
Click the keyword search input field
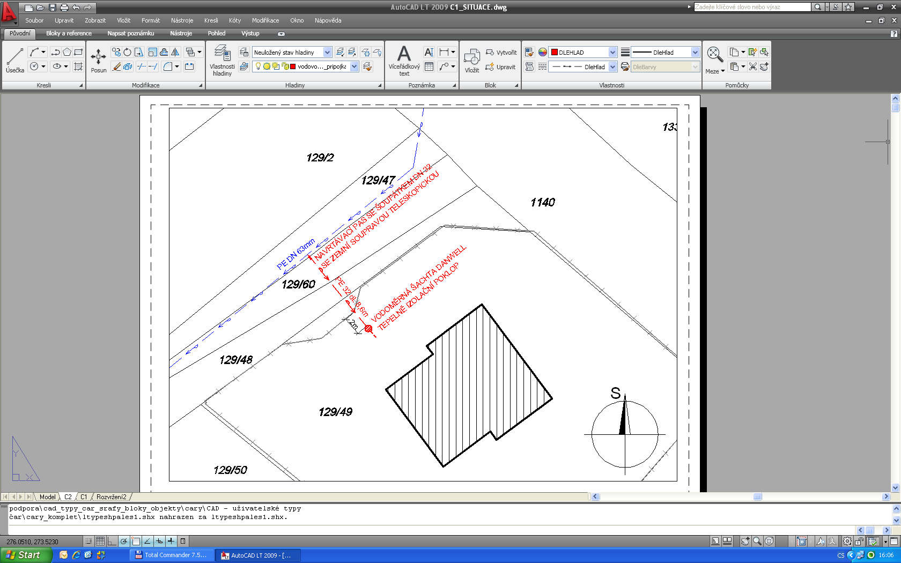(752, 7)
